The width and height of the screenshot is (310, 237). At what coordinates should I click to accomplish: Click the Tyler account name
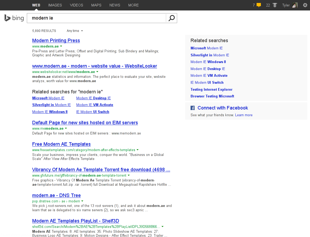[x=286, y=5]
